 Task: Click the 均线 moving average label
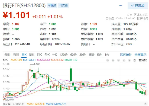5,60
